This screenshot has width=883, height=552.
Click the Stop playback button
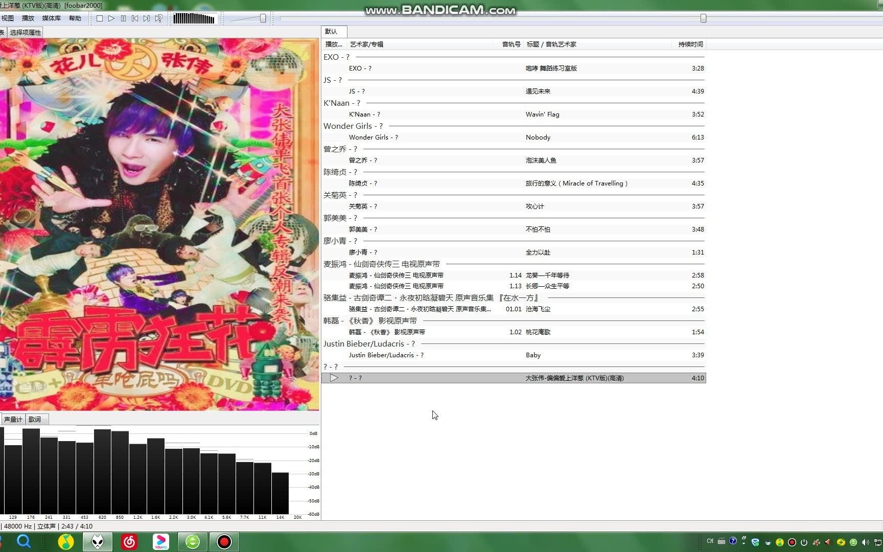coord(100,18)
